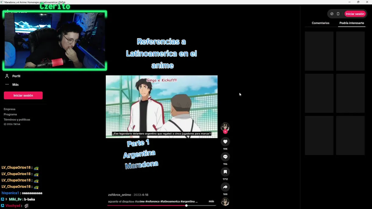Click the 196 comments count
Viewport: 372px width, 209px height.
click(x=225, y=164)
